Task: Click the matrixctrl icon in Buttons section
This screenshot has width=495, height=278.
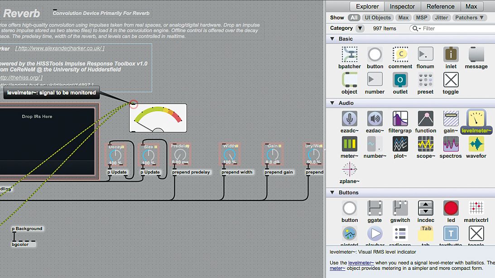Action: tap(476, 208)
